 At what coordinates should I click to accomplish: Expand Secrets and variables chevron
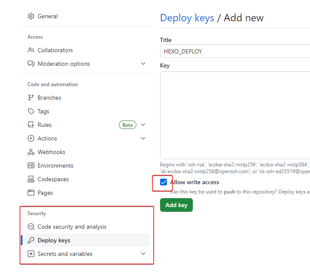143,254
